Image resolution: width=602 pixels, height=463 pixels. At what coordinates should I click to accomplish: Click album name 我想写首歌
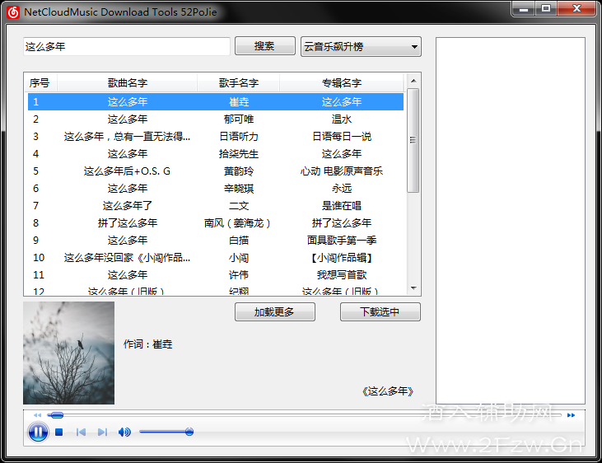click(342, 274)
